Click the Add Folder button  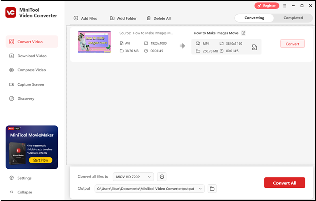pos(124,18)
